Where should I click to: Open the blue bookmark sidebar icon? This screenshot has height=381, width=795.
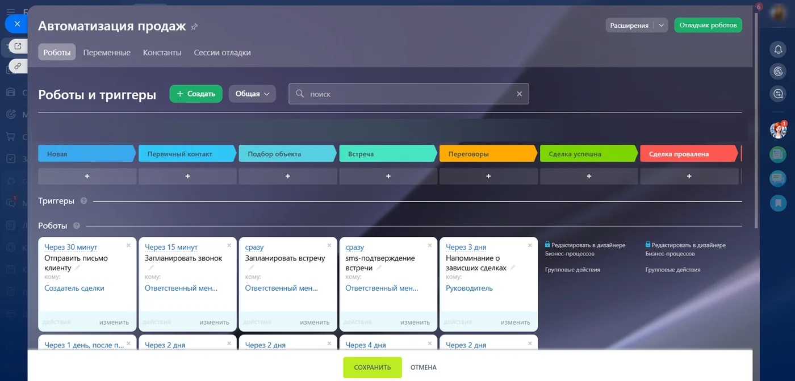pyautogui.click(x=778, y=202)
